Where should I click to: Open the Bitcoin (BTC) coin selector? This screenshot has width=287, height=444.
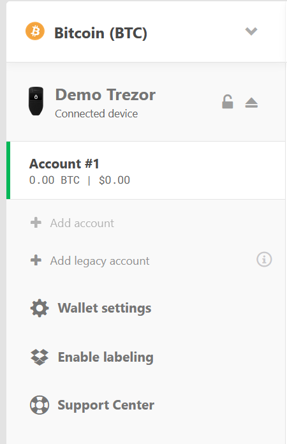(146, 32)
